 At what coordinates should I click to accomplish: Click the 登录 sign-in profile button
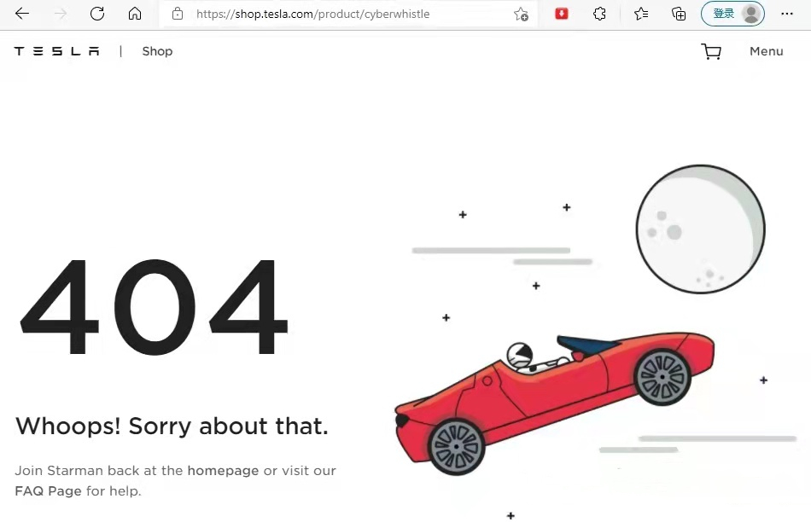point(732,14)
